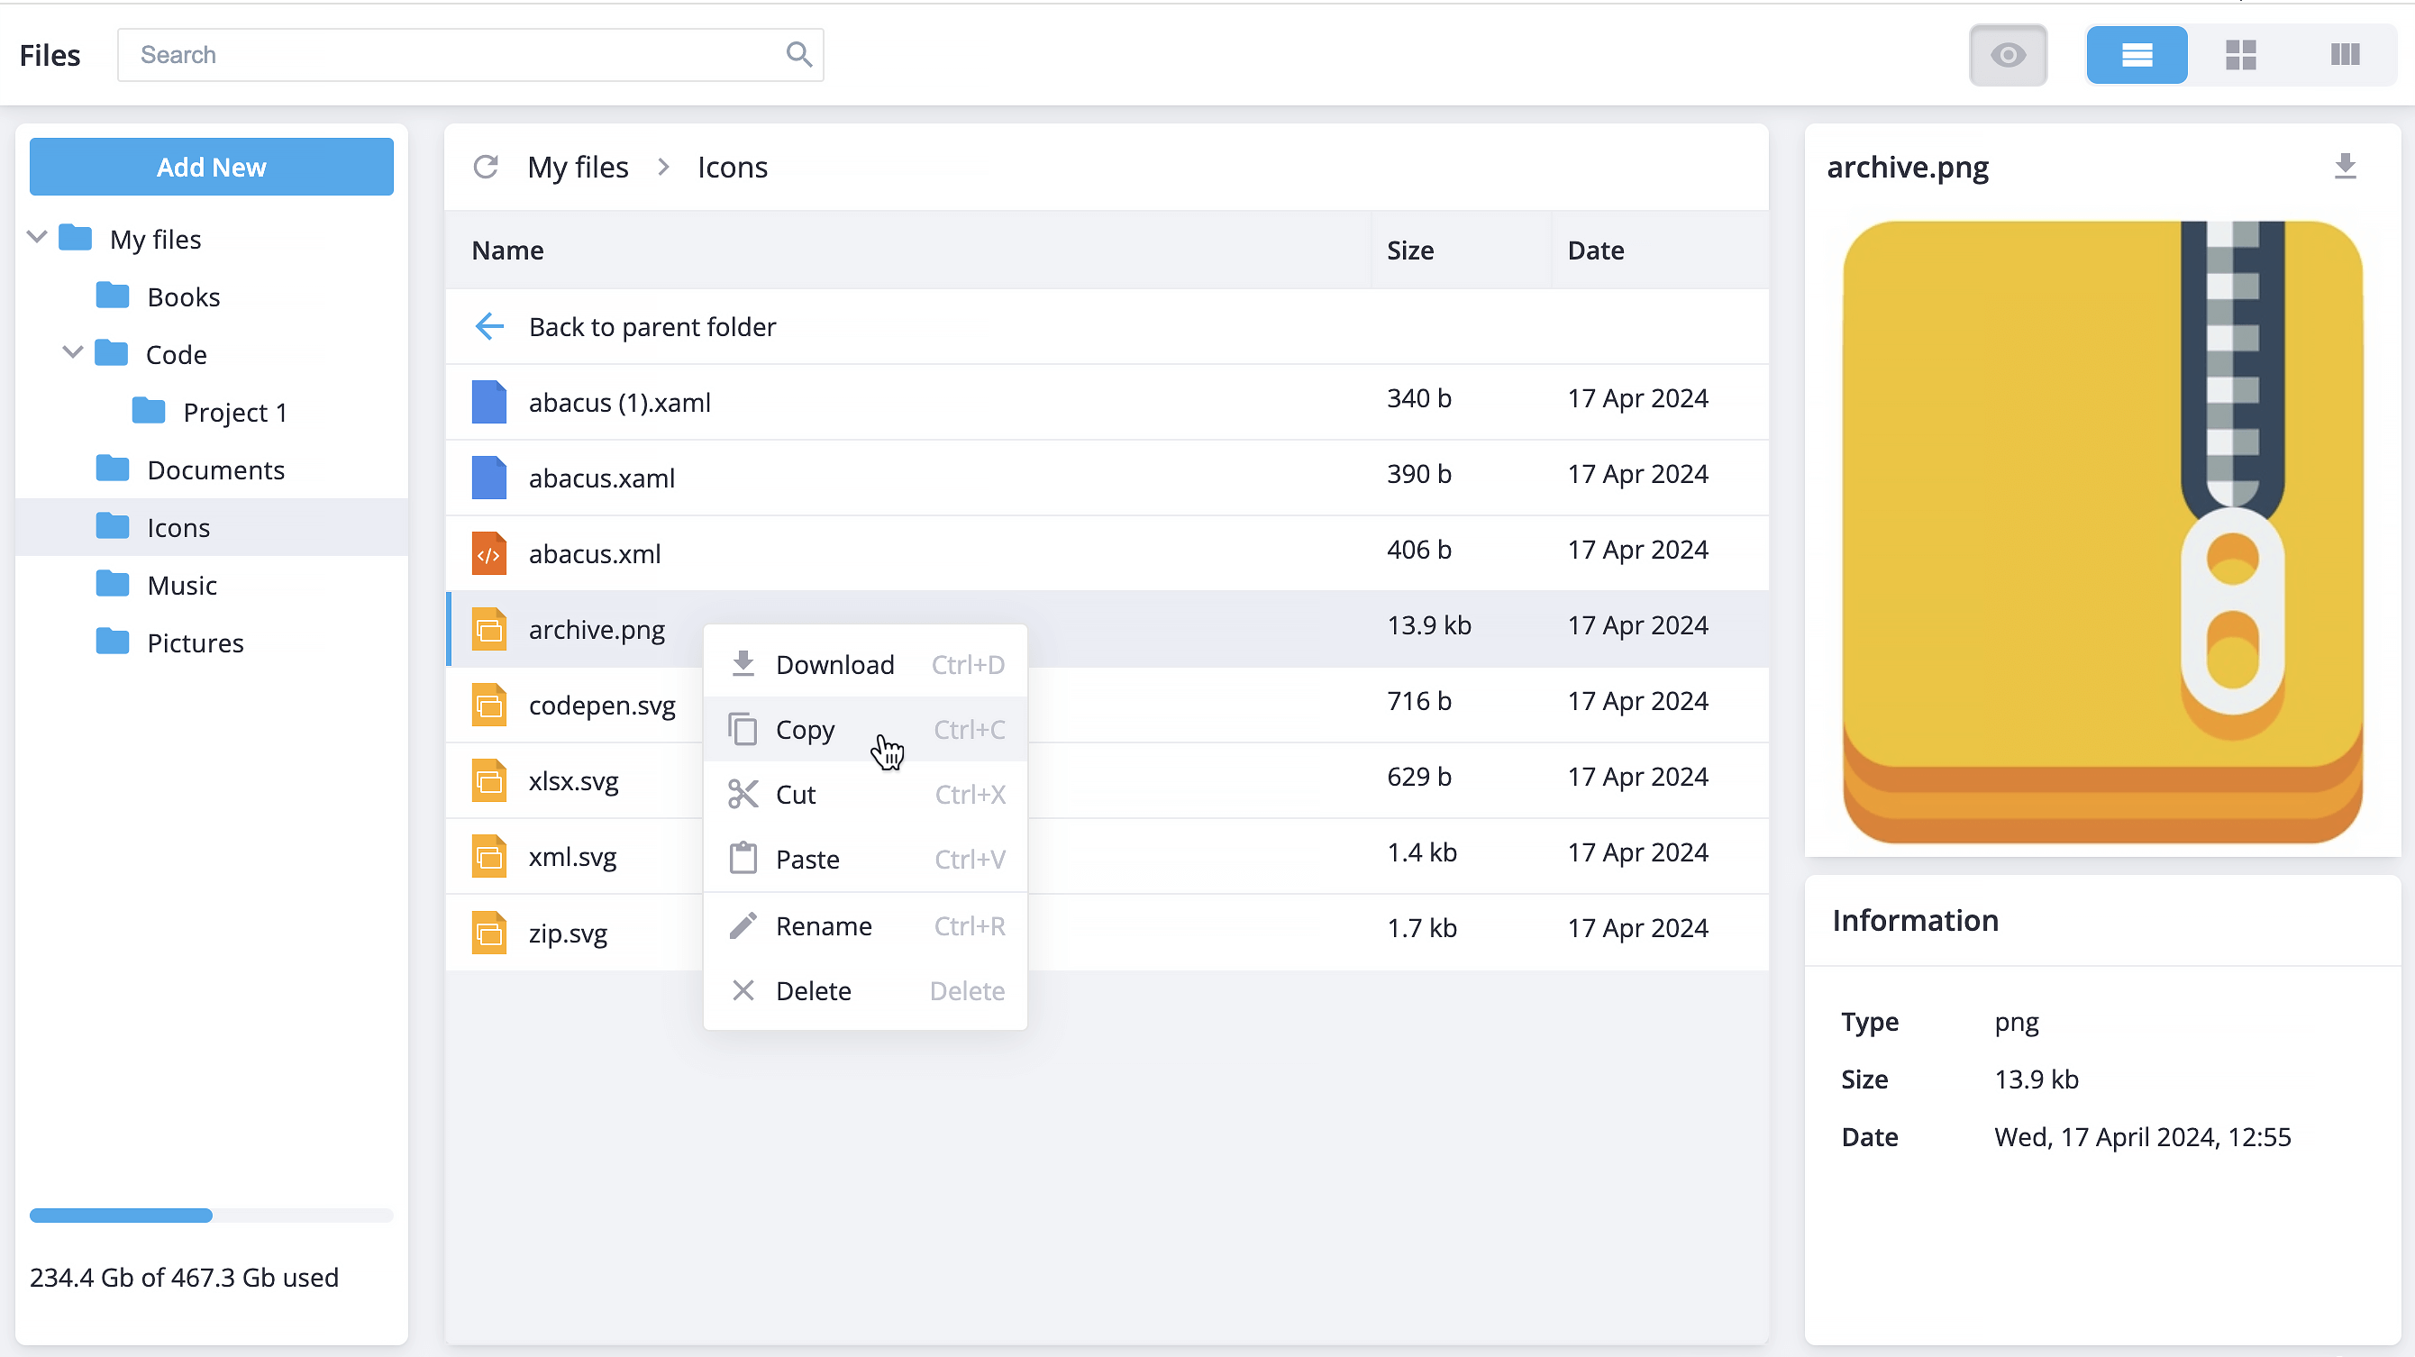Click the Add New button
The image size is (2415, 1357).
209,166
